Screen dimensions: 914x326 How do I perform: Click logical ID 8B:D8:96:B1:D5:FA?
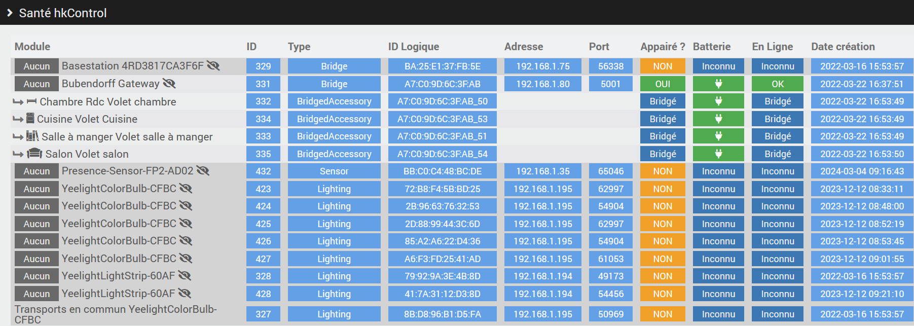[x=443, y=314]
